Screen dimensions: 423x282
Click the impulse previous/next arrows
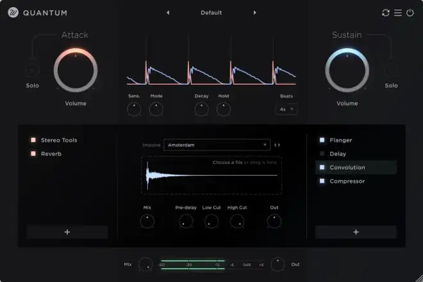(x=277, y=145)
